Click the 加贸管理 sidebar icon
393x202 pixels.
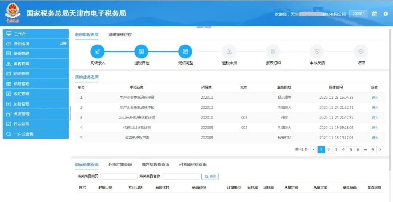coord(9,104)
